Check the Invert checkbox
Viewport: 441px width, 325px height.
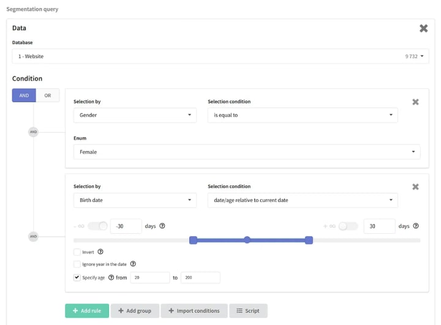pyautogui.click(x=77, y=252)
